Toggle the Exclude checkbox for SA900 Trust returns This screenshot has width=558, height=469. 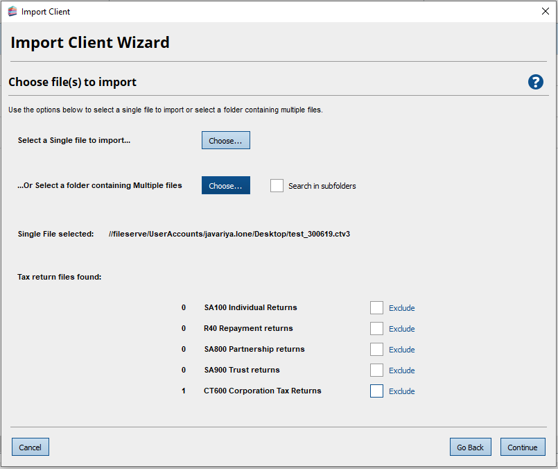(376, 370)
